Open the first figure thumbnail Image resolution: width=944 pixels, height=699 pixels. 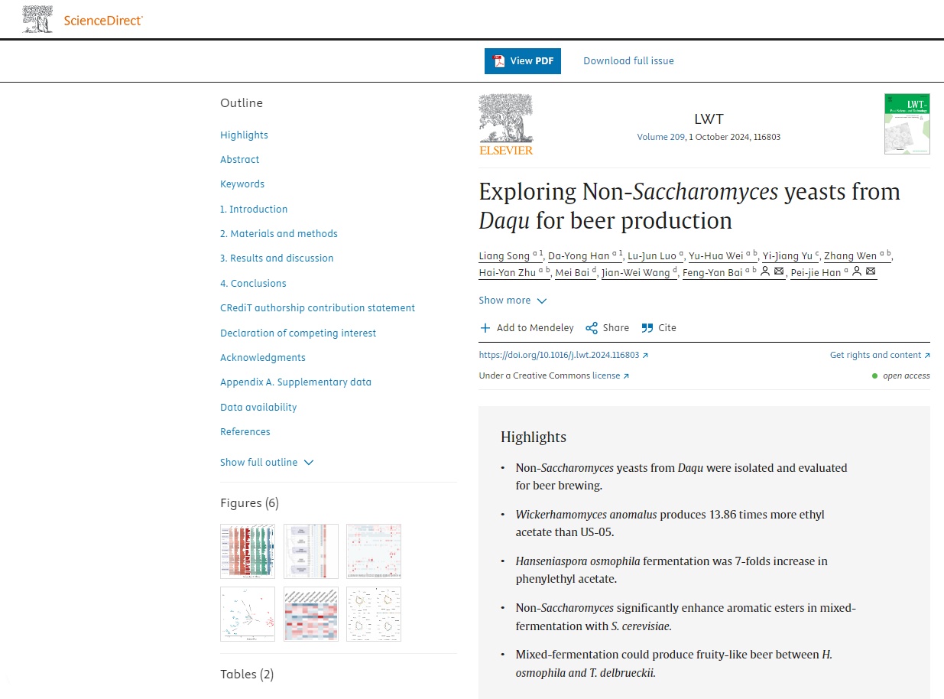(247, 551)
